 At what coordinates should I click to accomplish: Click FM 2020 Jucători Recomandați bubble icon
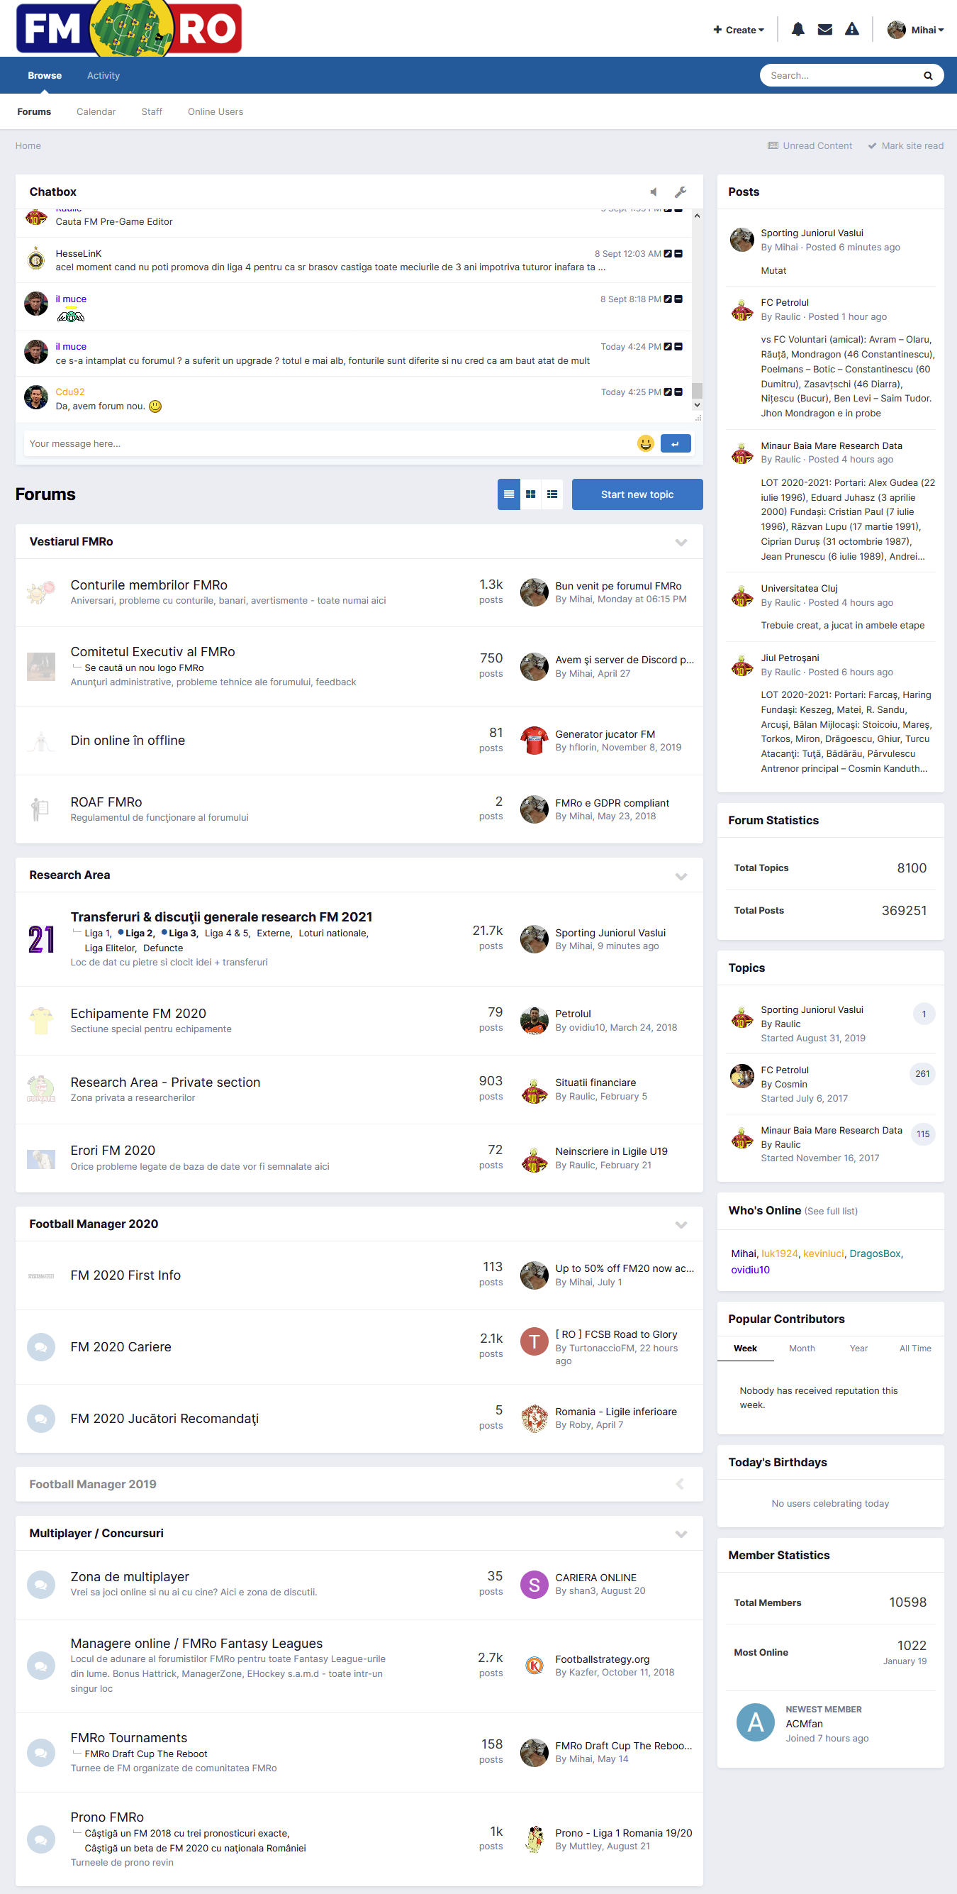(41, 1418)
